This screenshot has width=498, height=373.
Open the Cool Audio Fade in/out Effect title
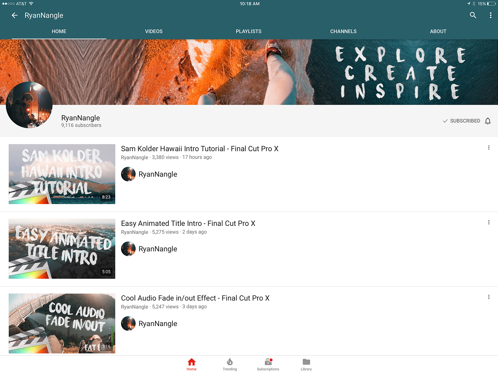195,298
